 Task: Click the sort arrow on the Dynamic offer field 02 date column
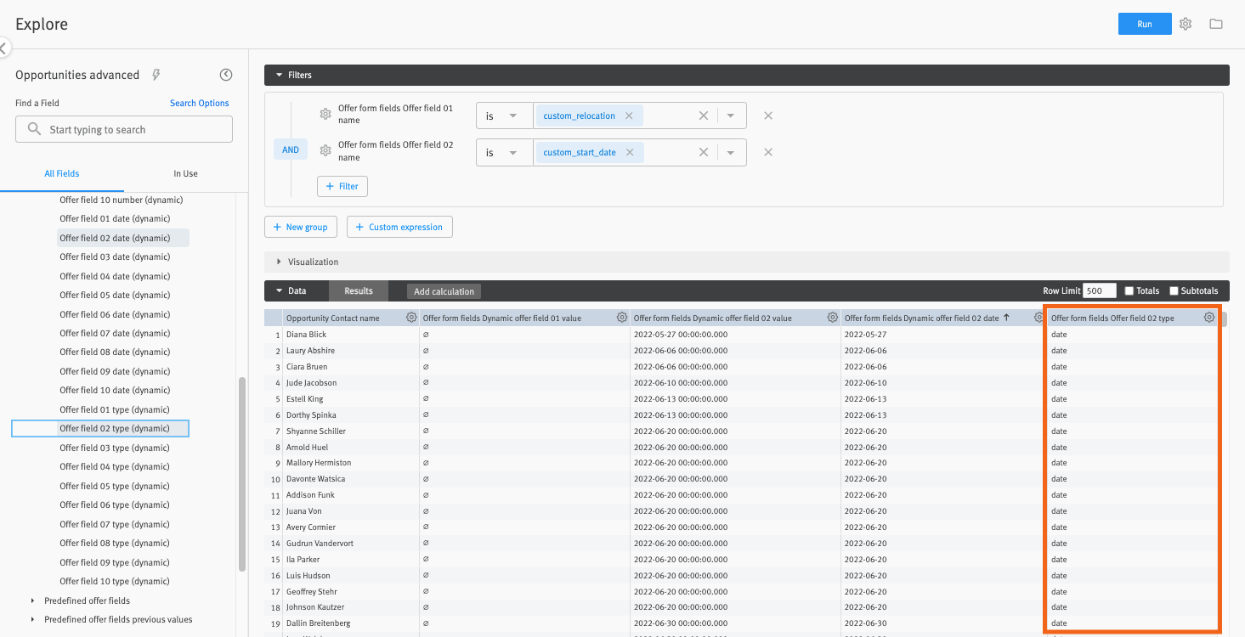click(1007, 318)
